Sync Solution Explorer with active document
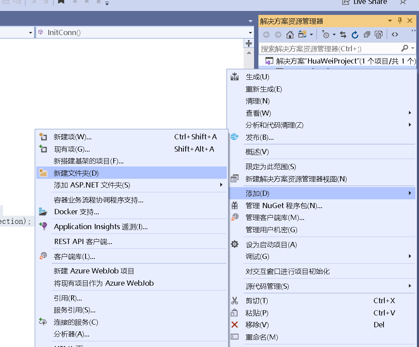Screen dimensions: 419x347 (343, 34)
